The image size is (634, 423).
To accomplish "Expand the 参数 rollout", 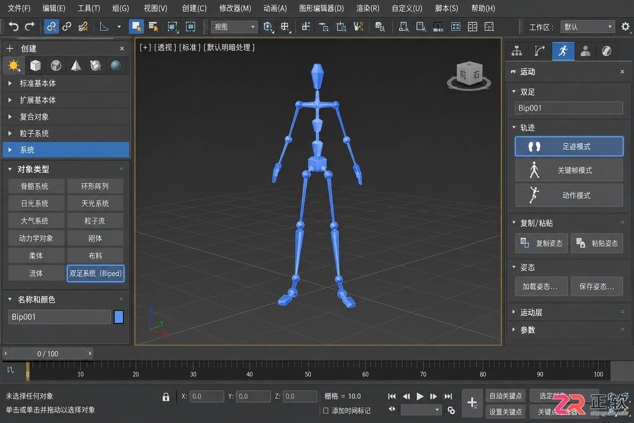I will 569,330.
